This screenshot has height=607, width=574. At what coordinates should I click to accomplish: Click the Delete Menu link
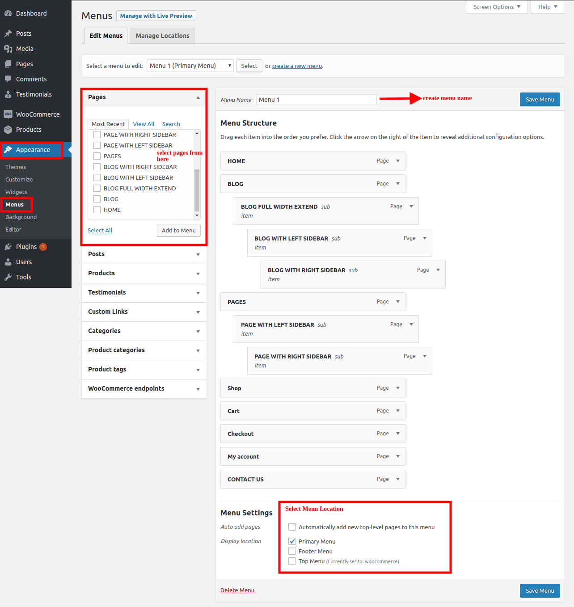(237, 590)
